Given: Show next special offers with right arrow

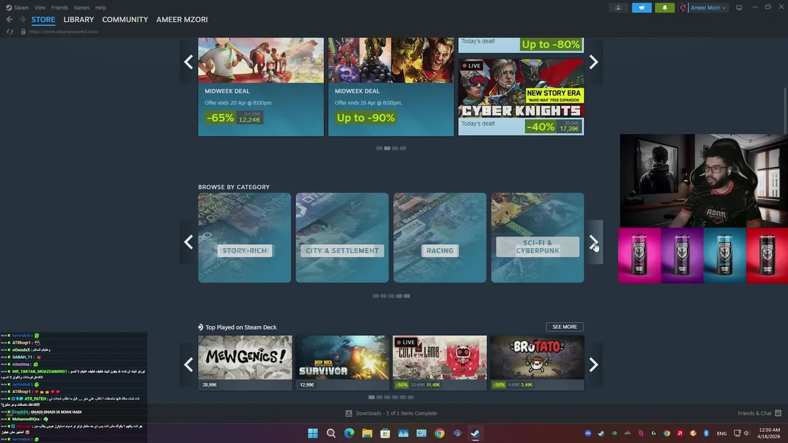Looking at the screenshot, I should click(x=593, y=62).
